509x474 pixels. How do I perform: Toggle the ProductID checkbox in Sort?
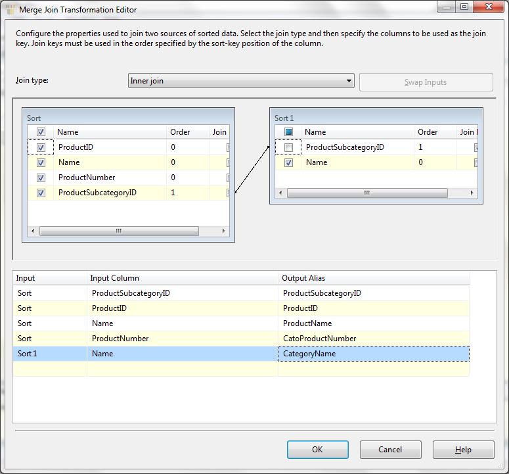point(41,148)
